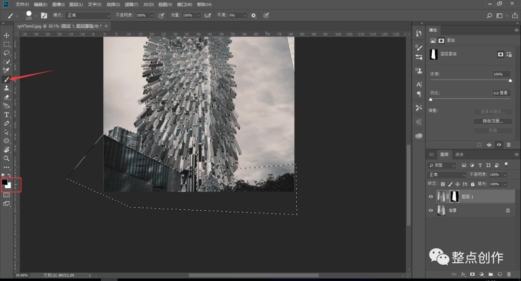This screenshot has width=521, height=281.
Task: Toggle pressure for size button
Action: (x=266, y=15)
